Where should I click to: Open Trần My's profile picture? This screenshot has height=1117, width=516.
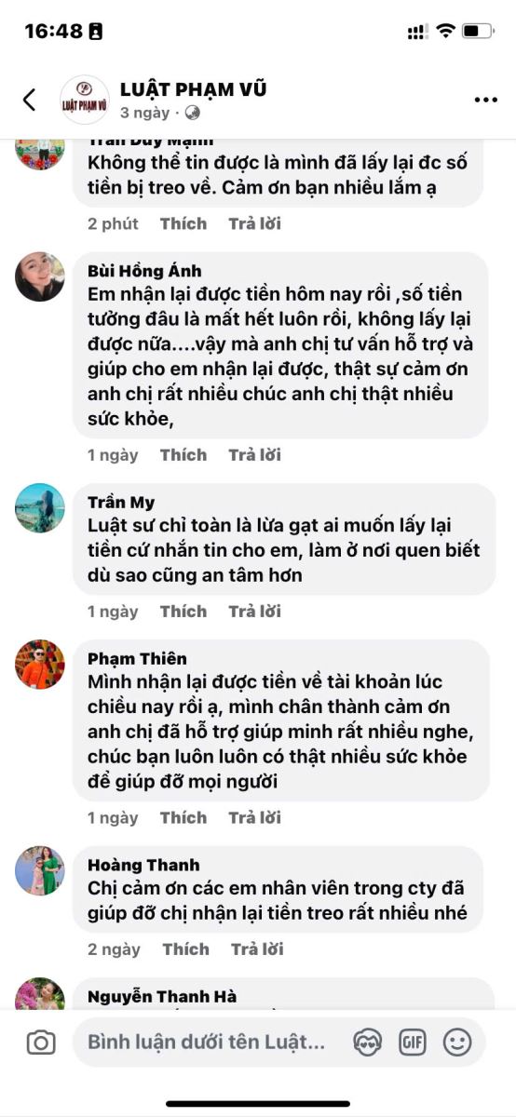(40, 507)
